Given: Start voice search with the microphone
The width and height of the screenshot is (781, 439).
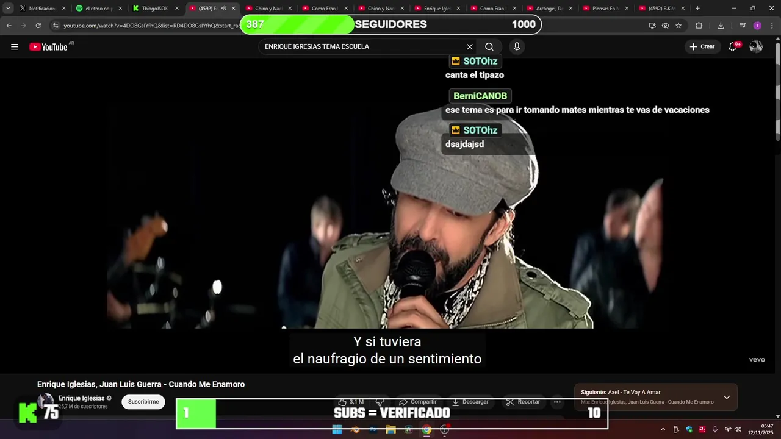Looking at the screenshot, I should point(517,47).
